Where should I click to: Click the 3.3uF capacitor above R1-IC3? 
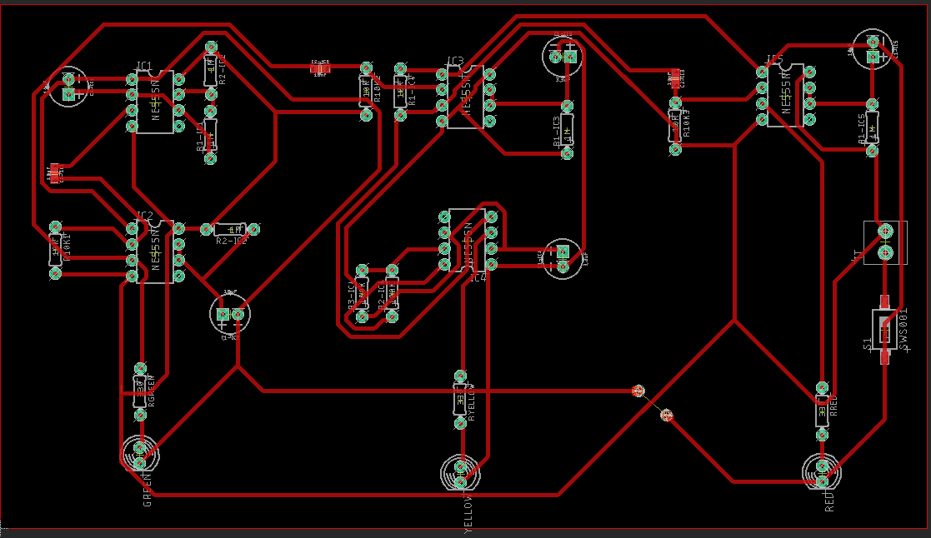tap(563, 57)
